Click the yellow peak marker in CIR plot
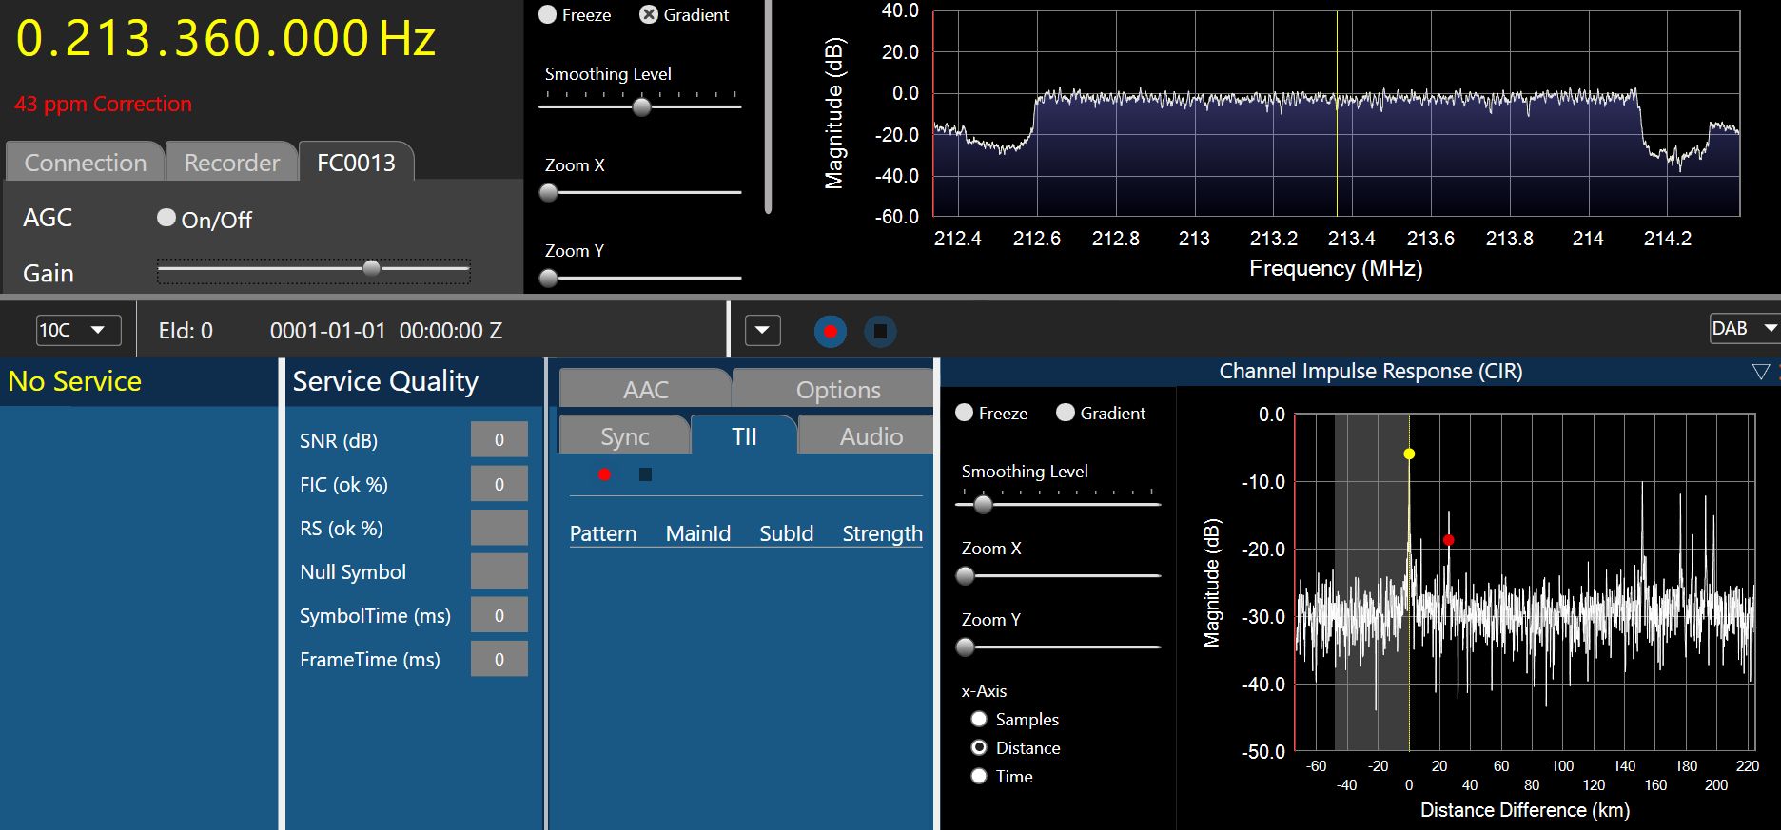The height and width of the screenshot is (830, 1781). point(1409,454)
